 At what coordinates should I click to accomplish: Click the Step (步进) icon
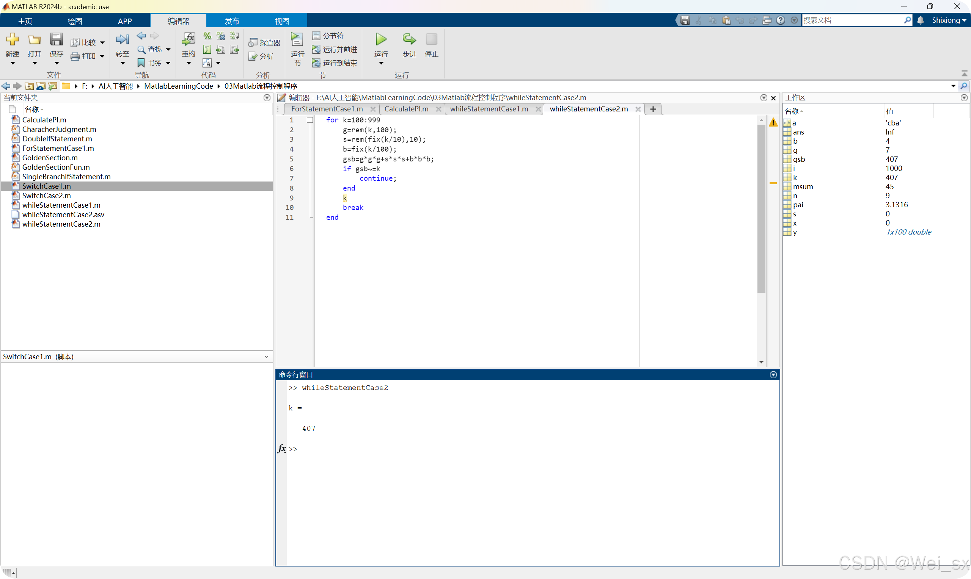tap(409, 39)
